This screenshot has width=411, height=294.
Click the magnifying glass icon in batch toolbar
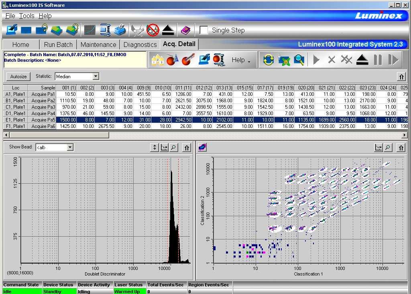tap(299, 60)
